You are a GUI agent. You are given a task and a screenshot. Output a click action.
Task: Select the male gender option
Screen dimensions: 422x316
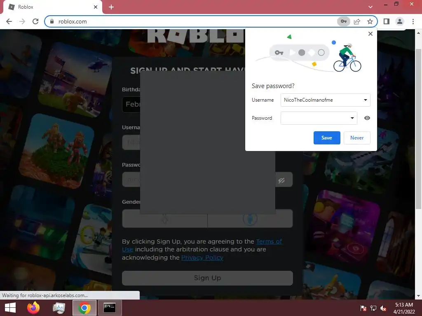(250, 219)
